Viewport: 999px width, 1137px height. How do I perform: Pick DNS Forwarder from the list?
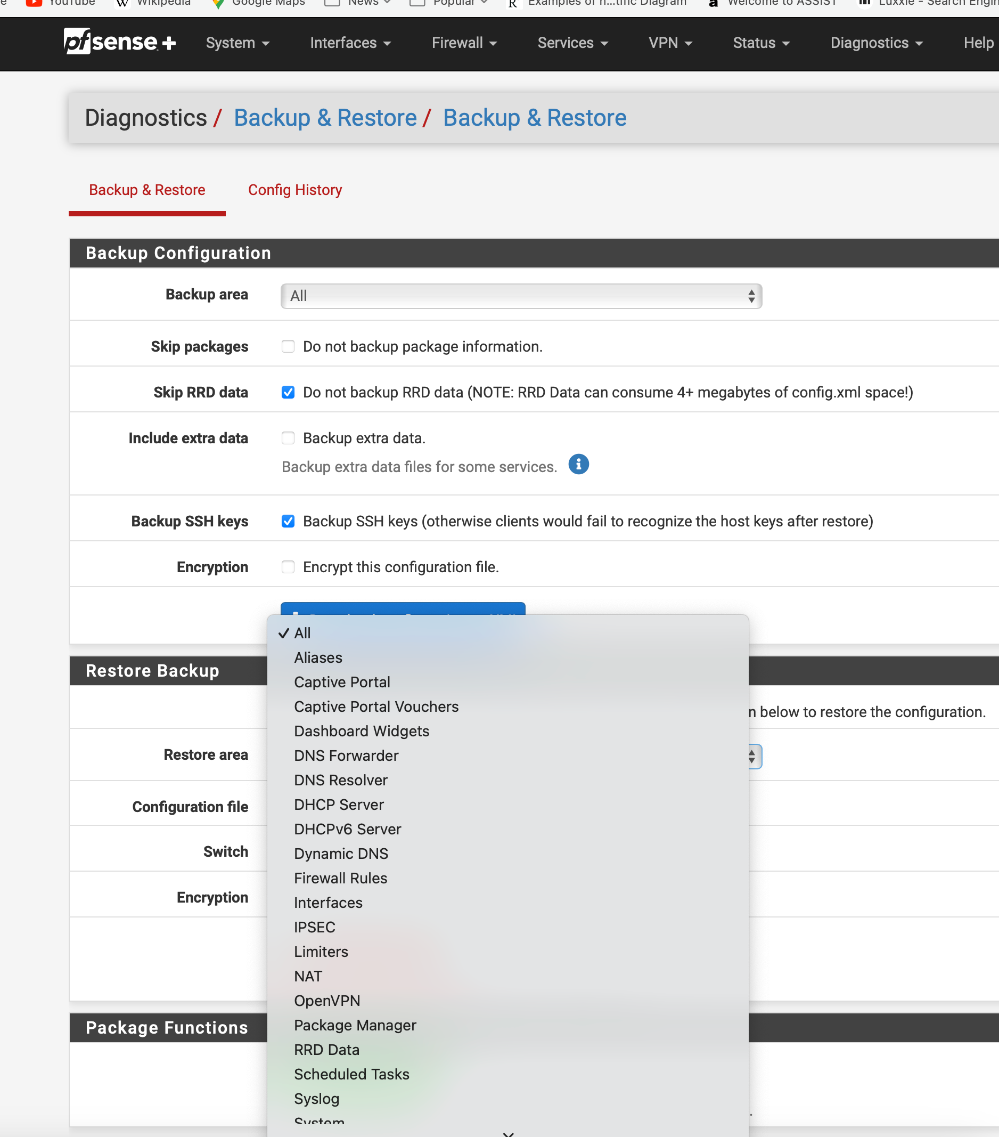(x=507, y=756)
